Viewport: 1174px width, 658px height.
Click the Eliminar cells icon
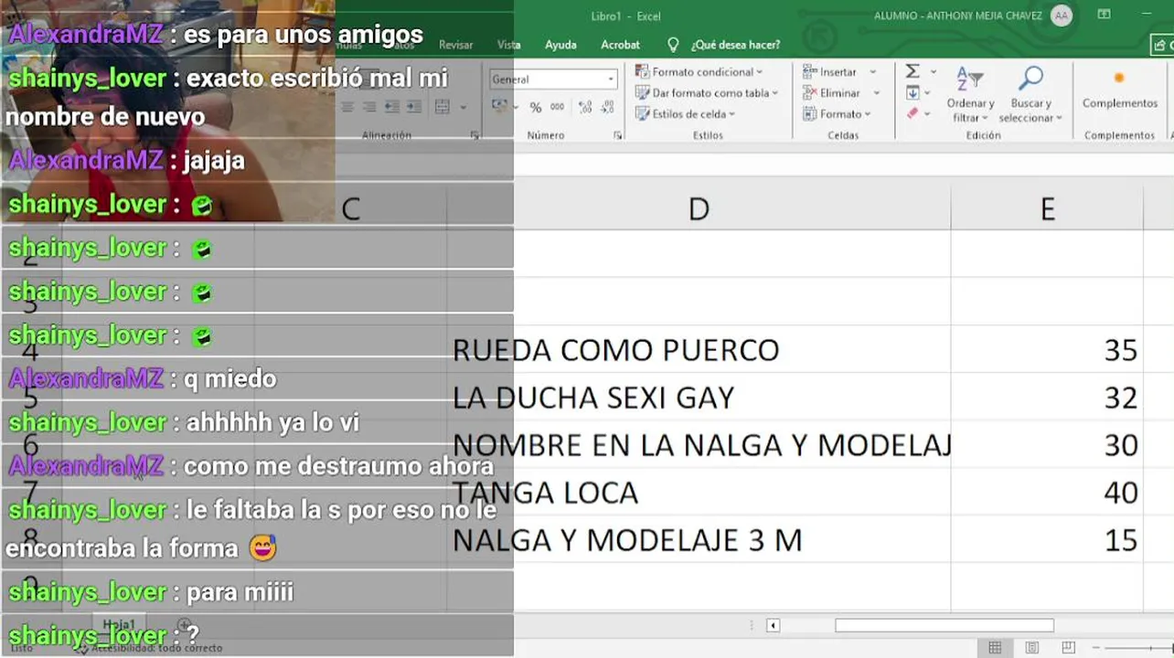tap(809, 92)
